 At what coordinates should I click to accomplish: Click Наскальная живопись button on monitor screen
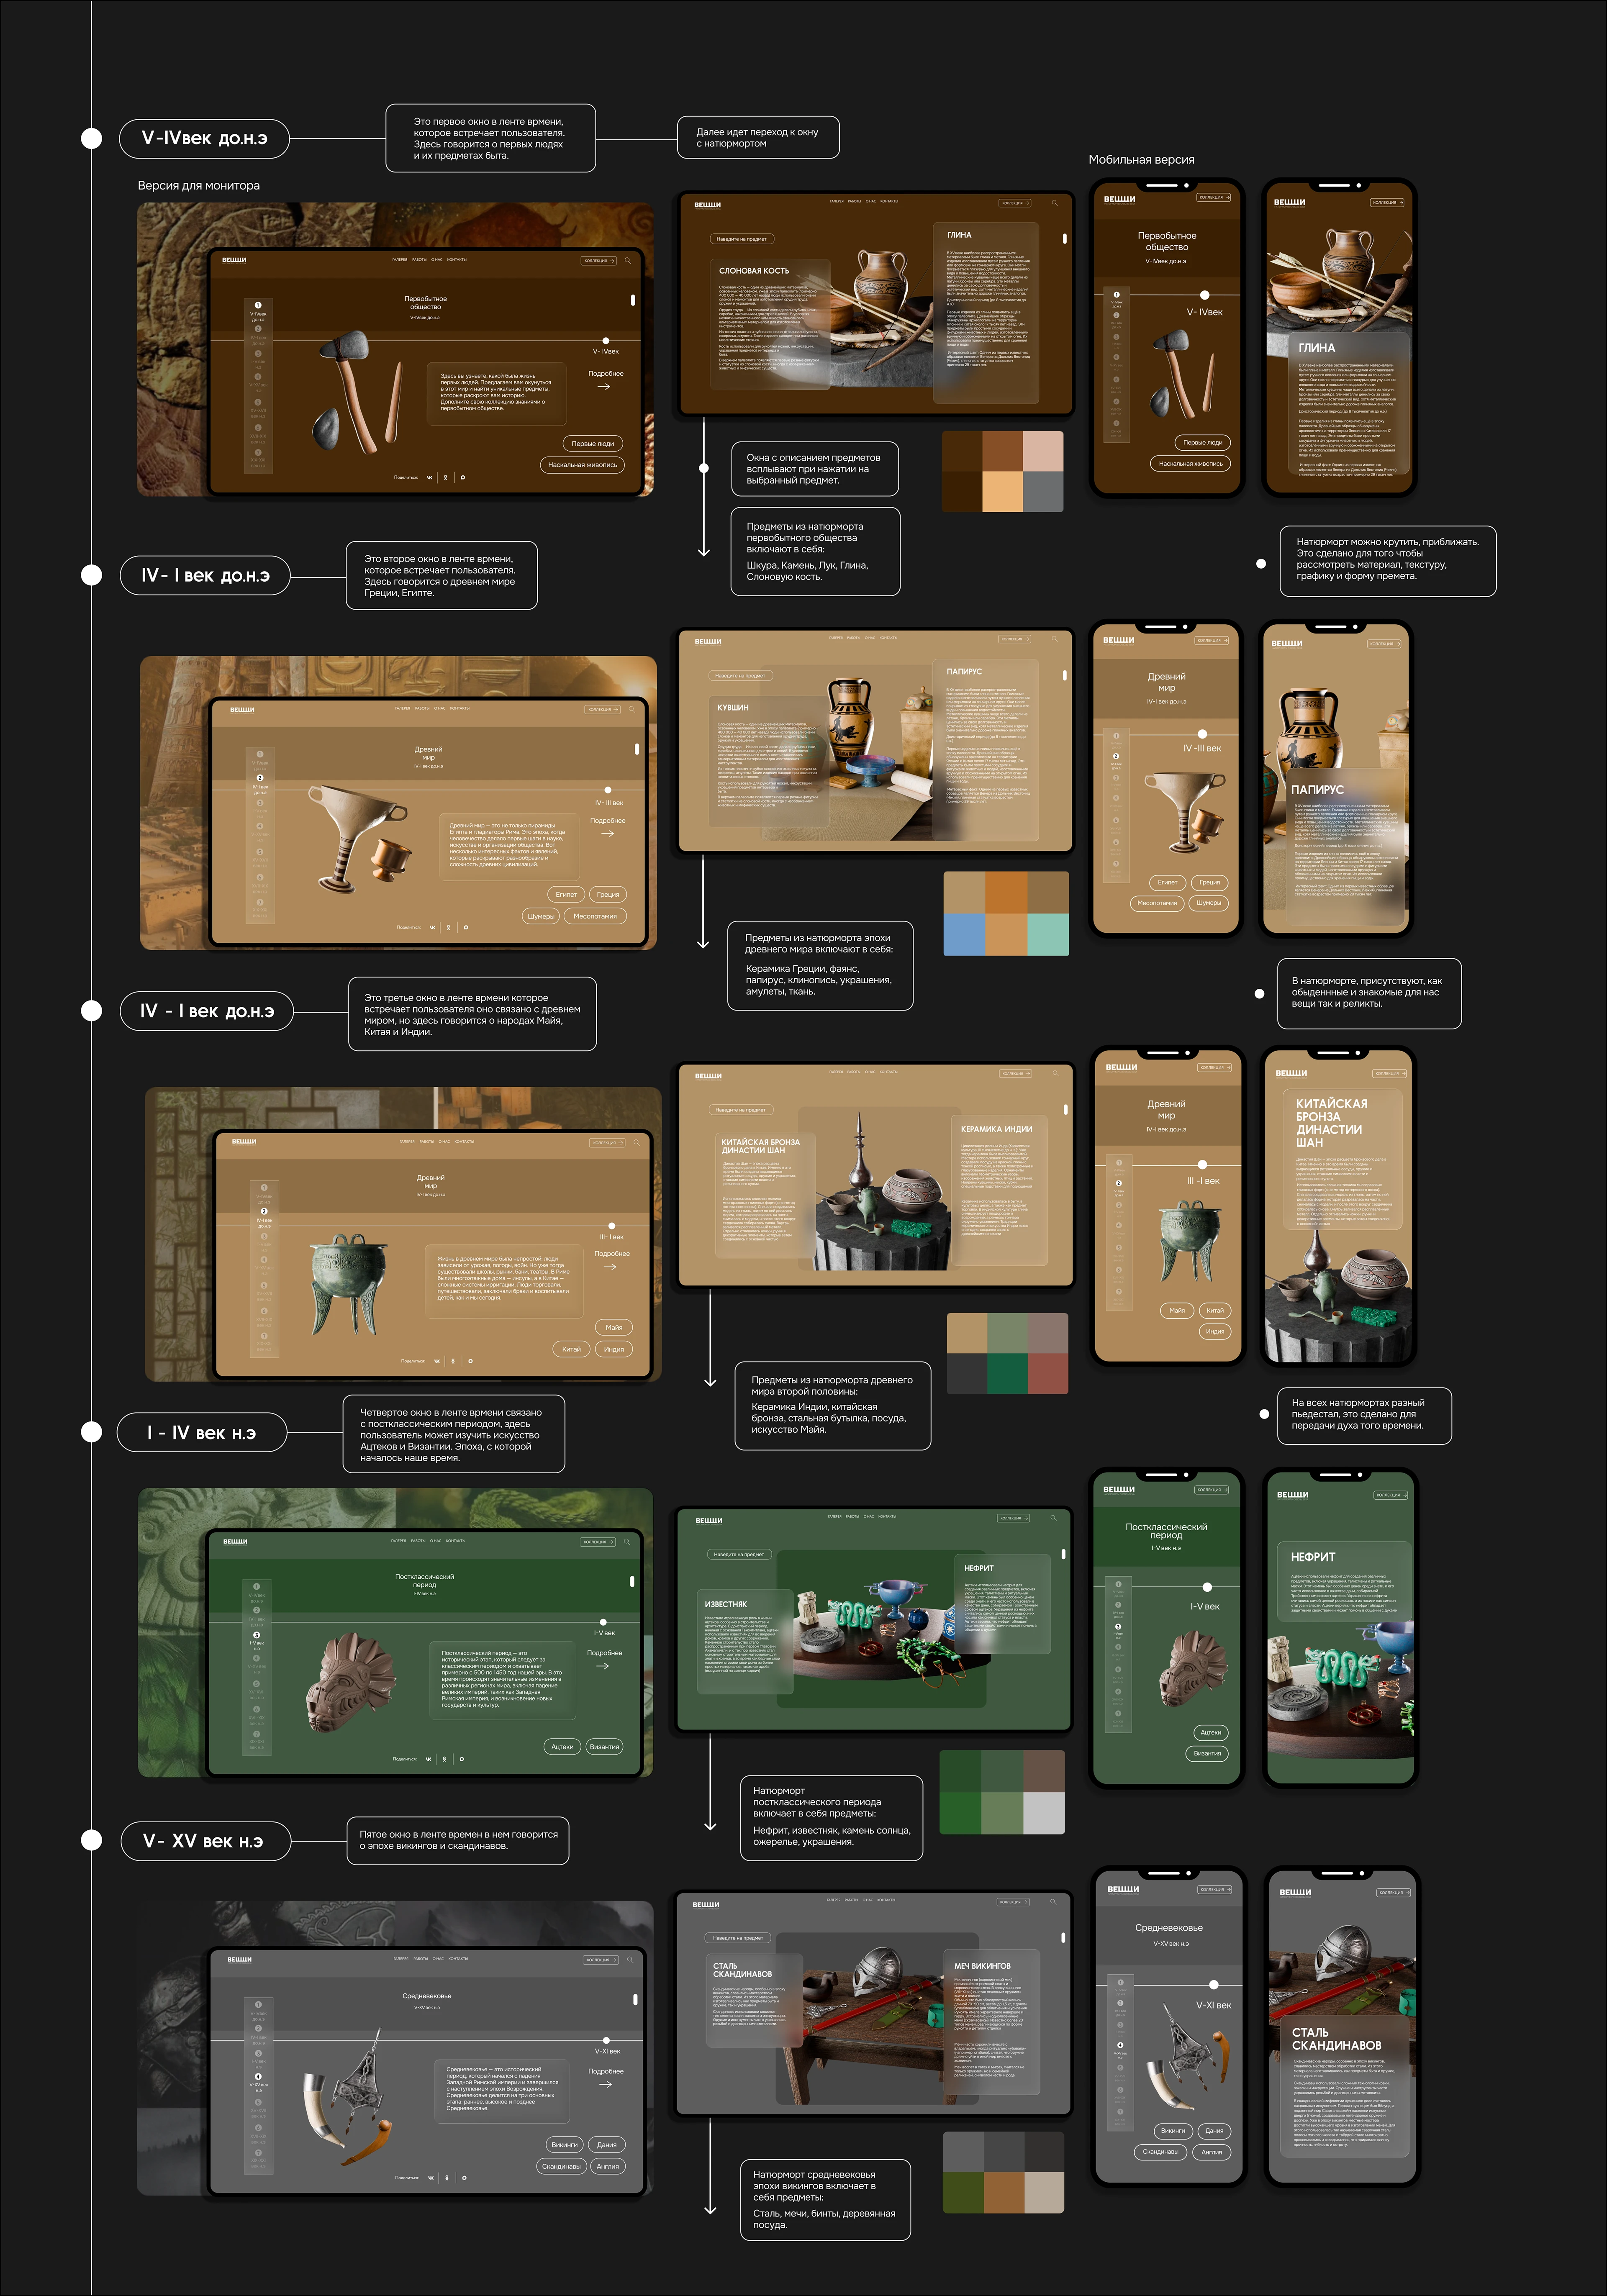tap(583, 464)
